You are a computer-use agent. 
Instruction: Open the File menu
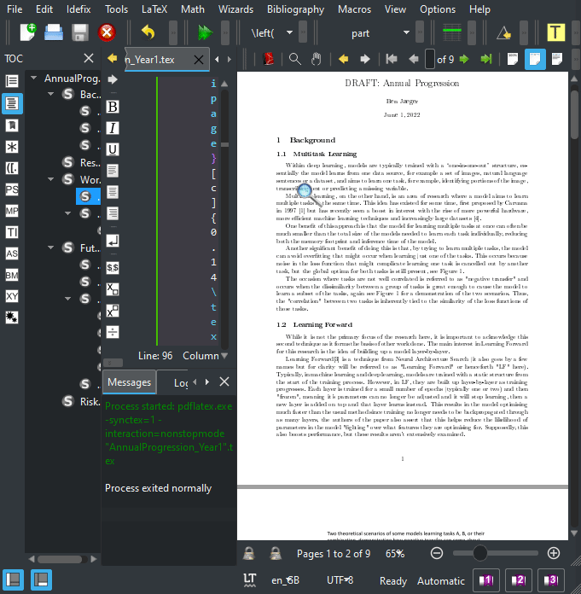(15, 9)
